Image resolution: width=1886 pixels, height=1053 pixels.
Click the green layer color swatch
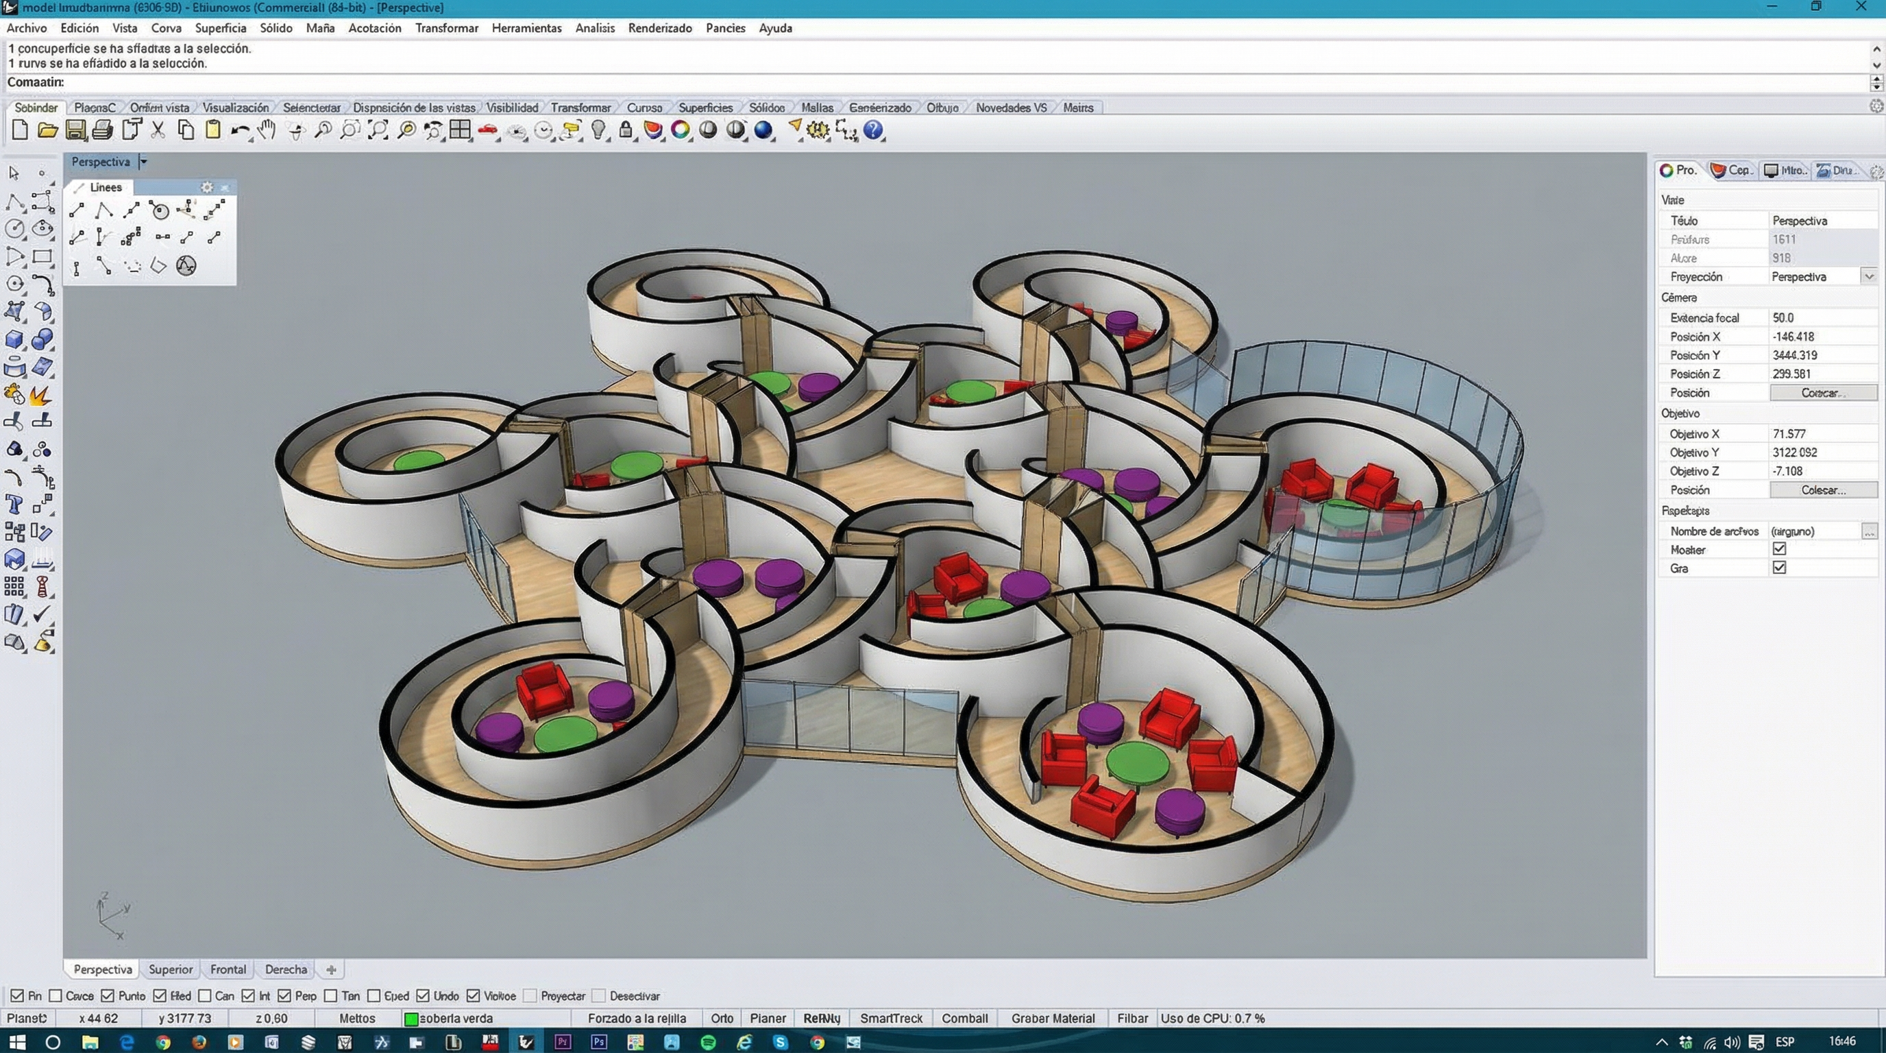click(x=411, y=1019)
